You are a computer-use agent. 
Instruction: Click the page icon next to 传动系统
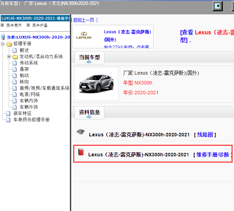click(x=15, y=63)
